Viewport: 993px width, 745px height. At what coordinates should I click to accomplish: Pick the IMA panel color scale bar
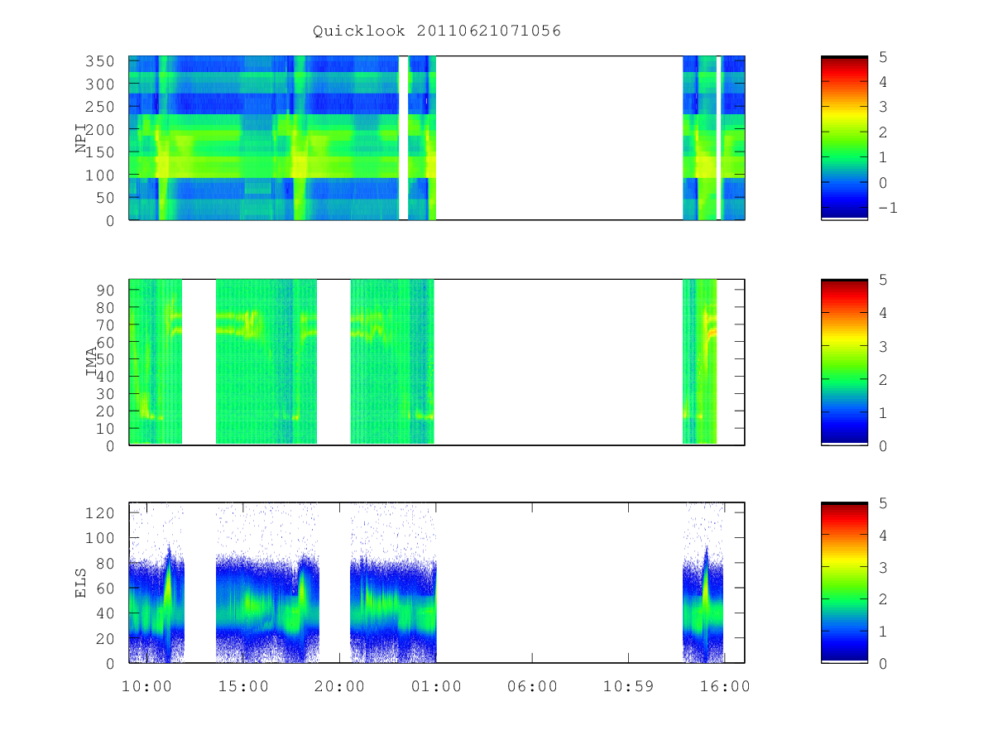[x=844, y=363]
